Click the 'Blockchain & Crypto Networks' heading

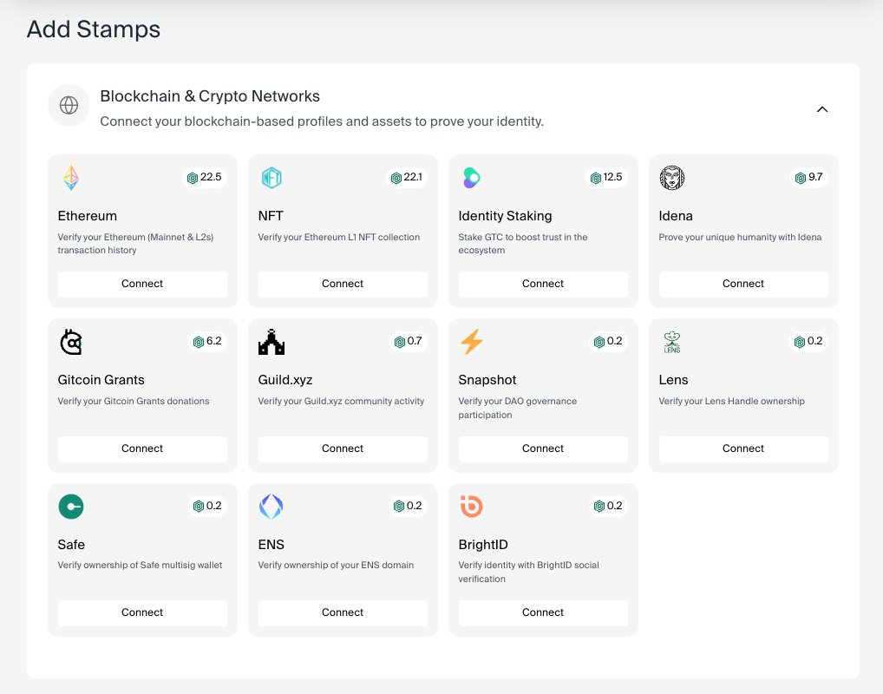point(210,96)
